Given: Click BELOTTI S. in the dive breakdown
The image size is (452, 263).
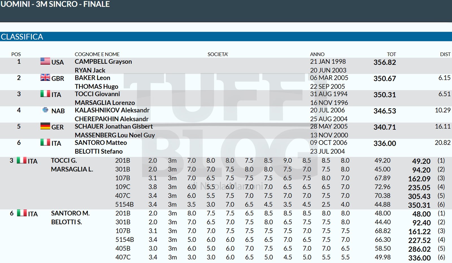Looking at the screenshot, I should 66,222.
